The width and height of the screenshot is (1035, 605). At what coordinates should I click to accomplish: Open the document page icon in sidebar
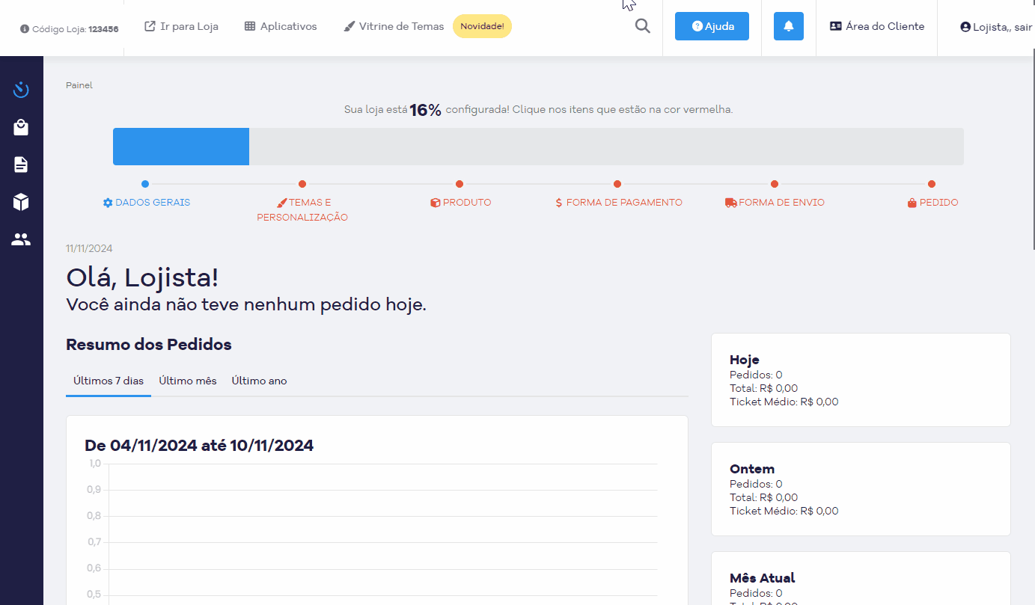click(x=21, y=165)
